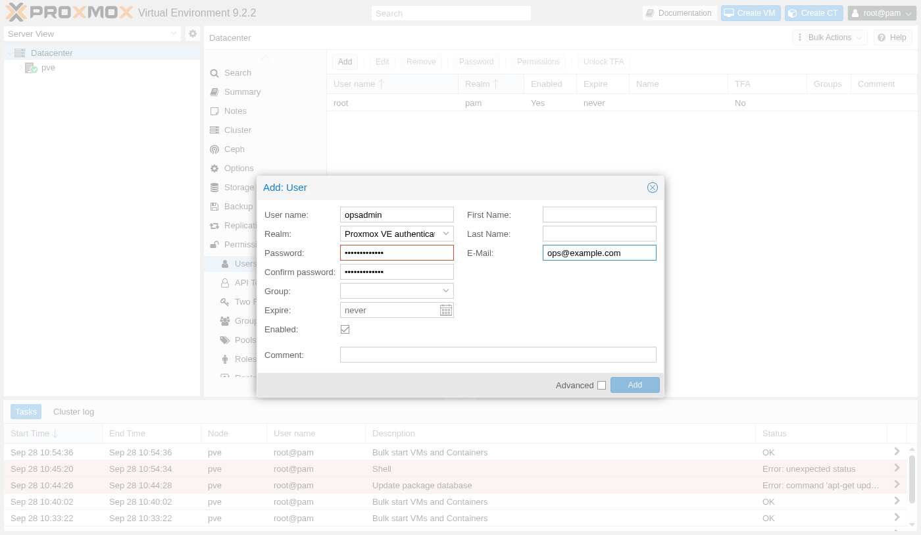
Task: Click the Error: unexpected status cell
Action: [x=821, y=469]
